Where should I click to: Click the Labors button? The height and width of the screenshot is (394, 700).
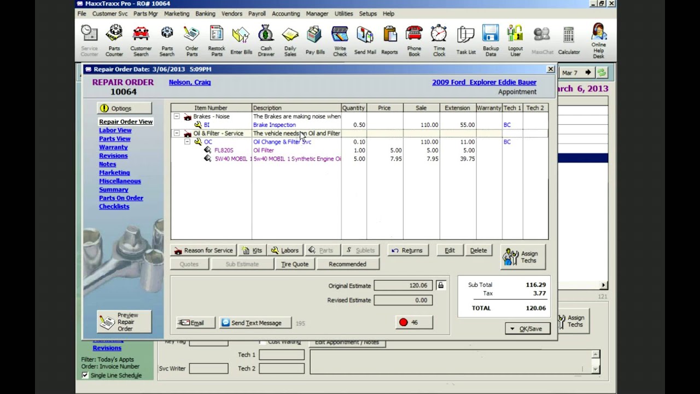click(284, 251)
